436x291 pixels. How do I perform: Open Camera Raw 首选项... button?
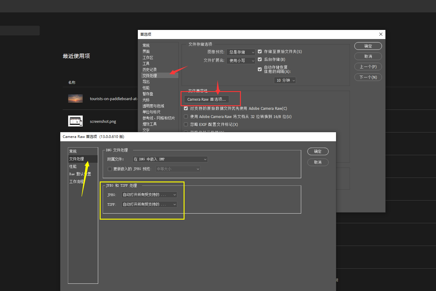pos(207,99)
